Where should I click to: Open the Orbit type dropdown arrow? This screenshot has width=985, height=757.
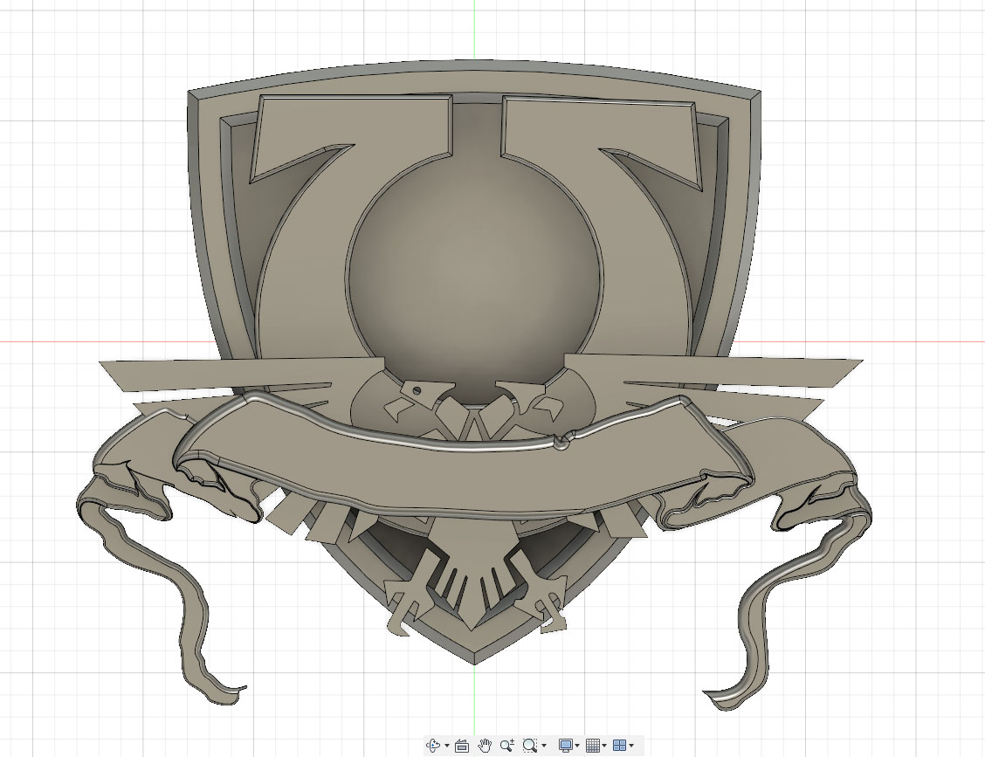click(446, 746)
